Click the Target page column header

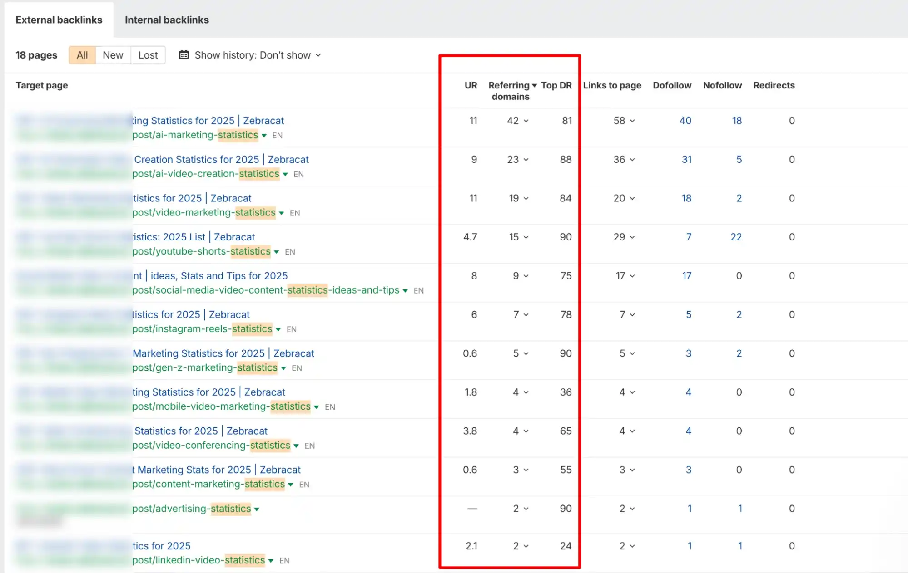tap(42, 85)
